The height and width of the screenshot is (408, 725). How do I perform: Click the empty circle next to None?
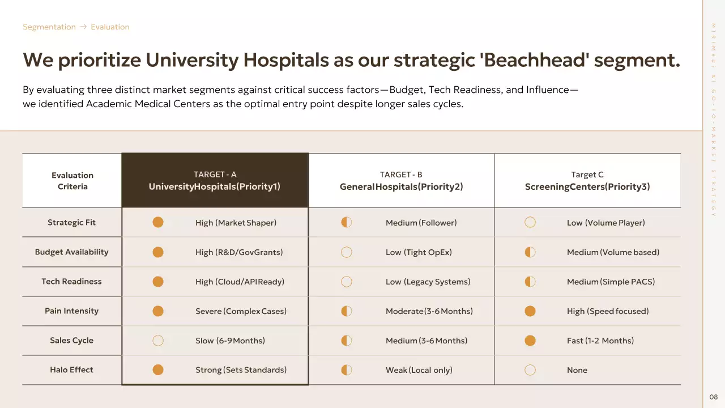point(530,370)
